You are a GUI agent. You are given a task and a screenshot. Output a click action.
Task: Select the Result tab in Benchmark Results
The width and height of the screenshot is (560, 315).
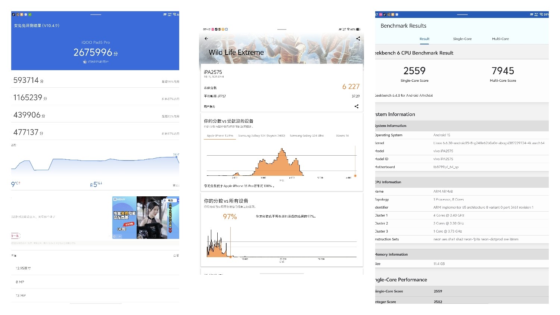pyautogui.click(x=424, y=38)
